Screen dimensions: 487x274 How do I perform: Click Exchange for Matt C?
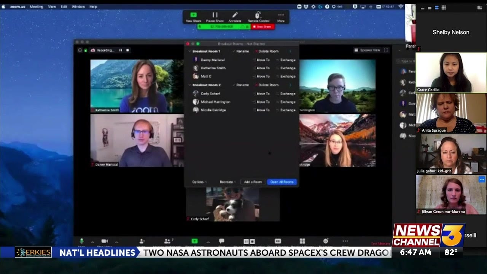point(286,76)
